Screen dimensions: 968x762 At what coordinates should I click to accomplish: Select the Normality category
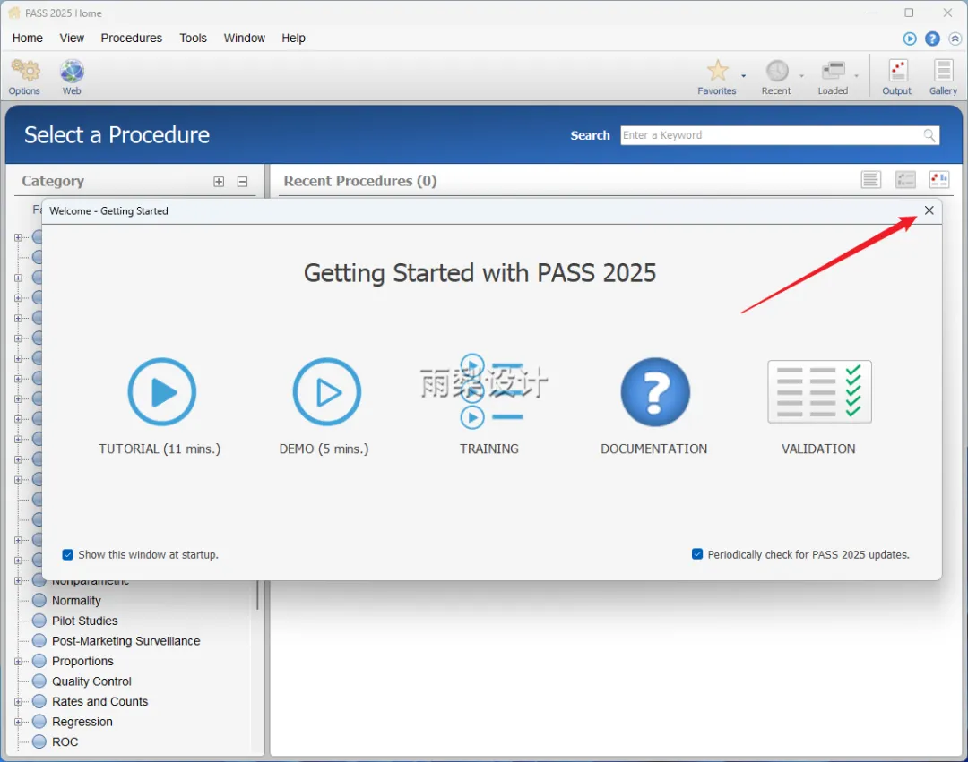(76, 601)
